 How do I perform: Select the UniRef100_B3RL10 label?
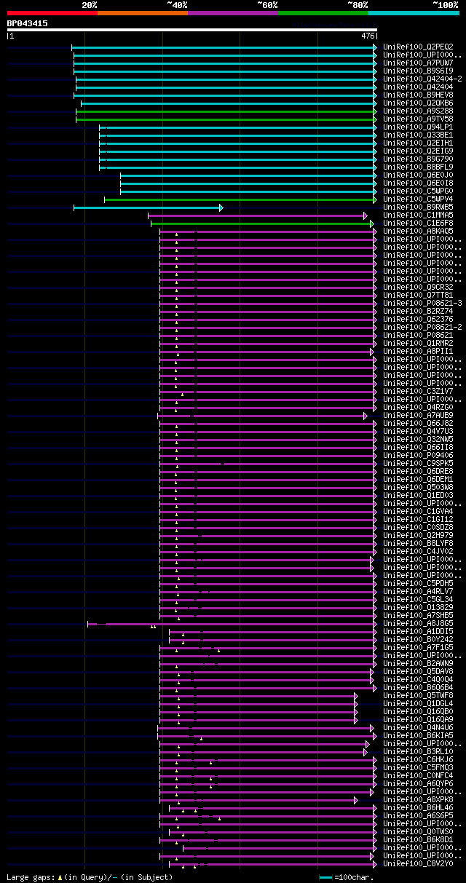pos(418,751)
